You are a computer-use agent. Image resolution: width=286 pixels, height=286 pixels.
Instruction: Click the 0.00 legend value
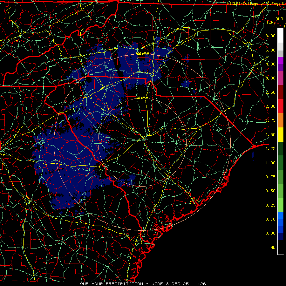point(270,233)
